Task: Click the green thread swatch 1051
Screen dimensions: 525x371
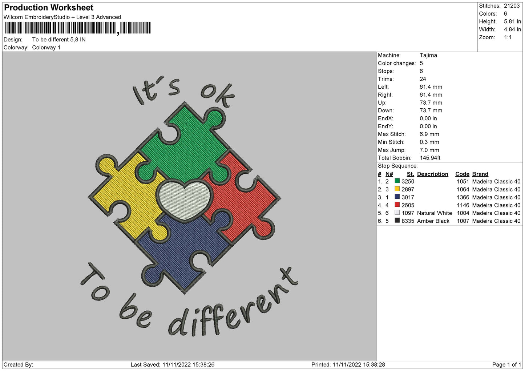Action: point(397,181)
